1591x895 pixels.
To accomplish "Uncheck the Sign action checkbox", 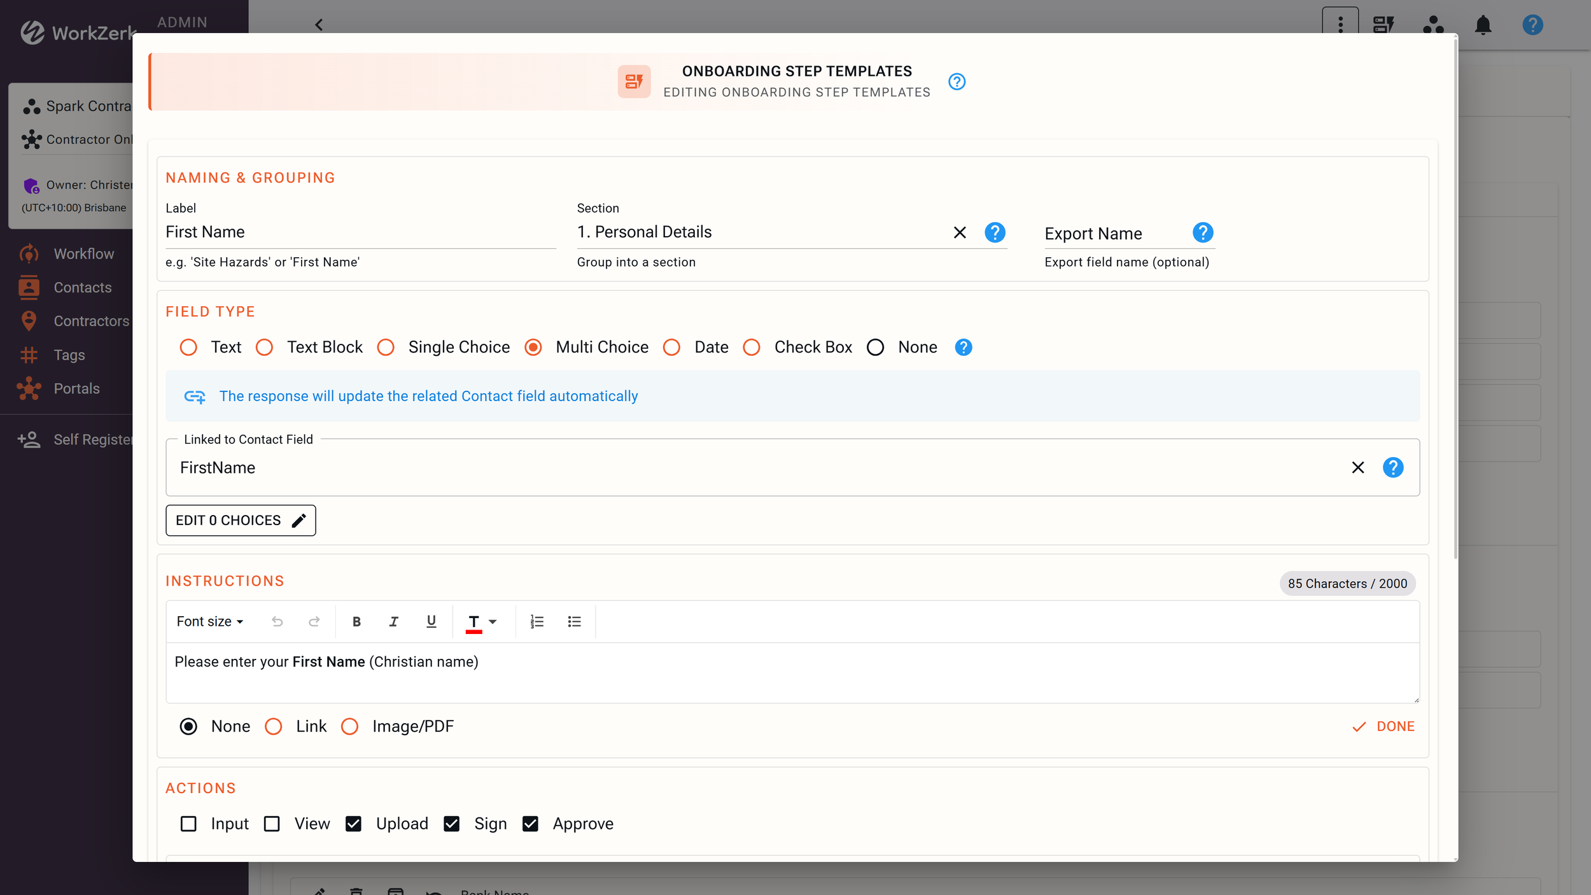I will click(x=452, y=823).
